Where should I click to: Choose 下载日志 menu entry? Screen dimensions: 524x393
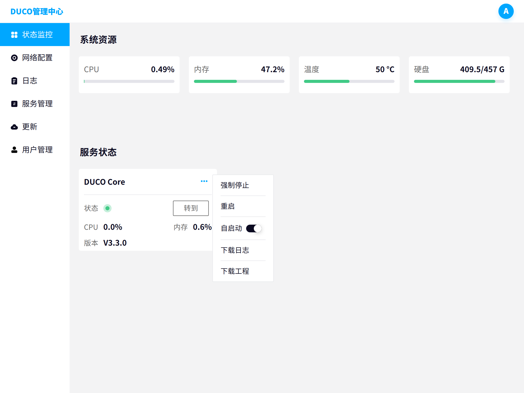[x=235, y=250]
